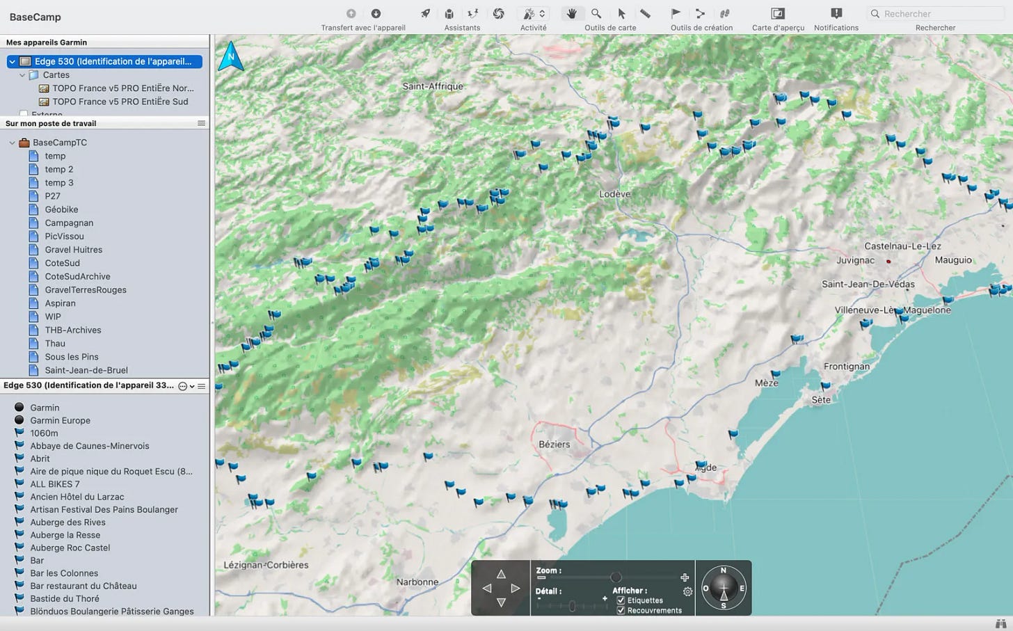Click the zoom out minus button

pos(541,577)
